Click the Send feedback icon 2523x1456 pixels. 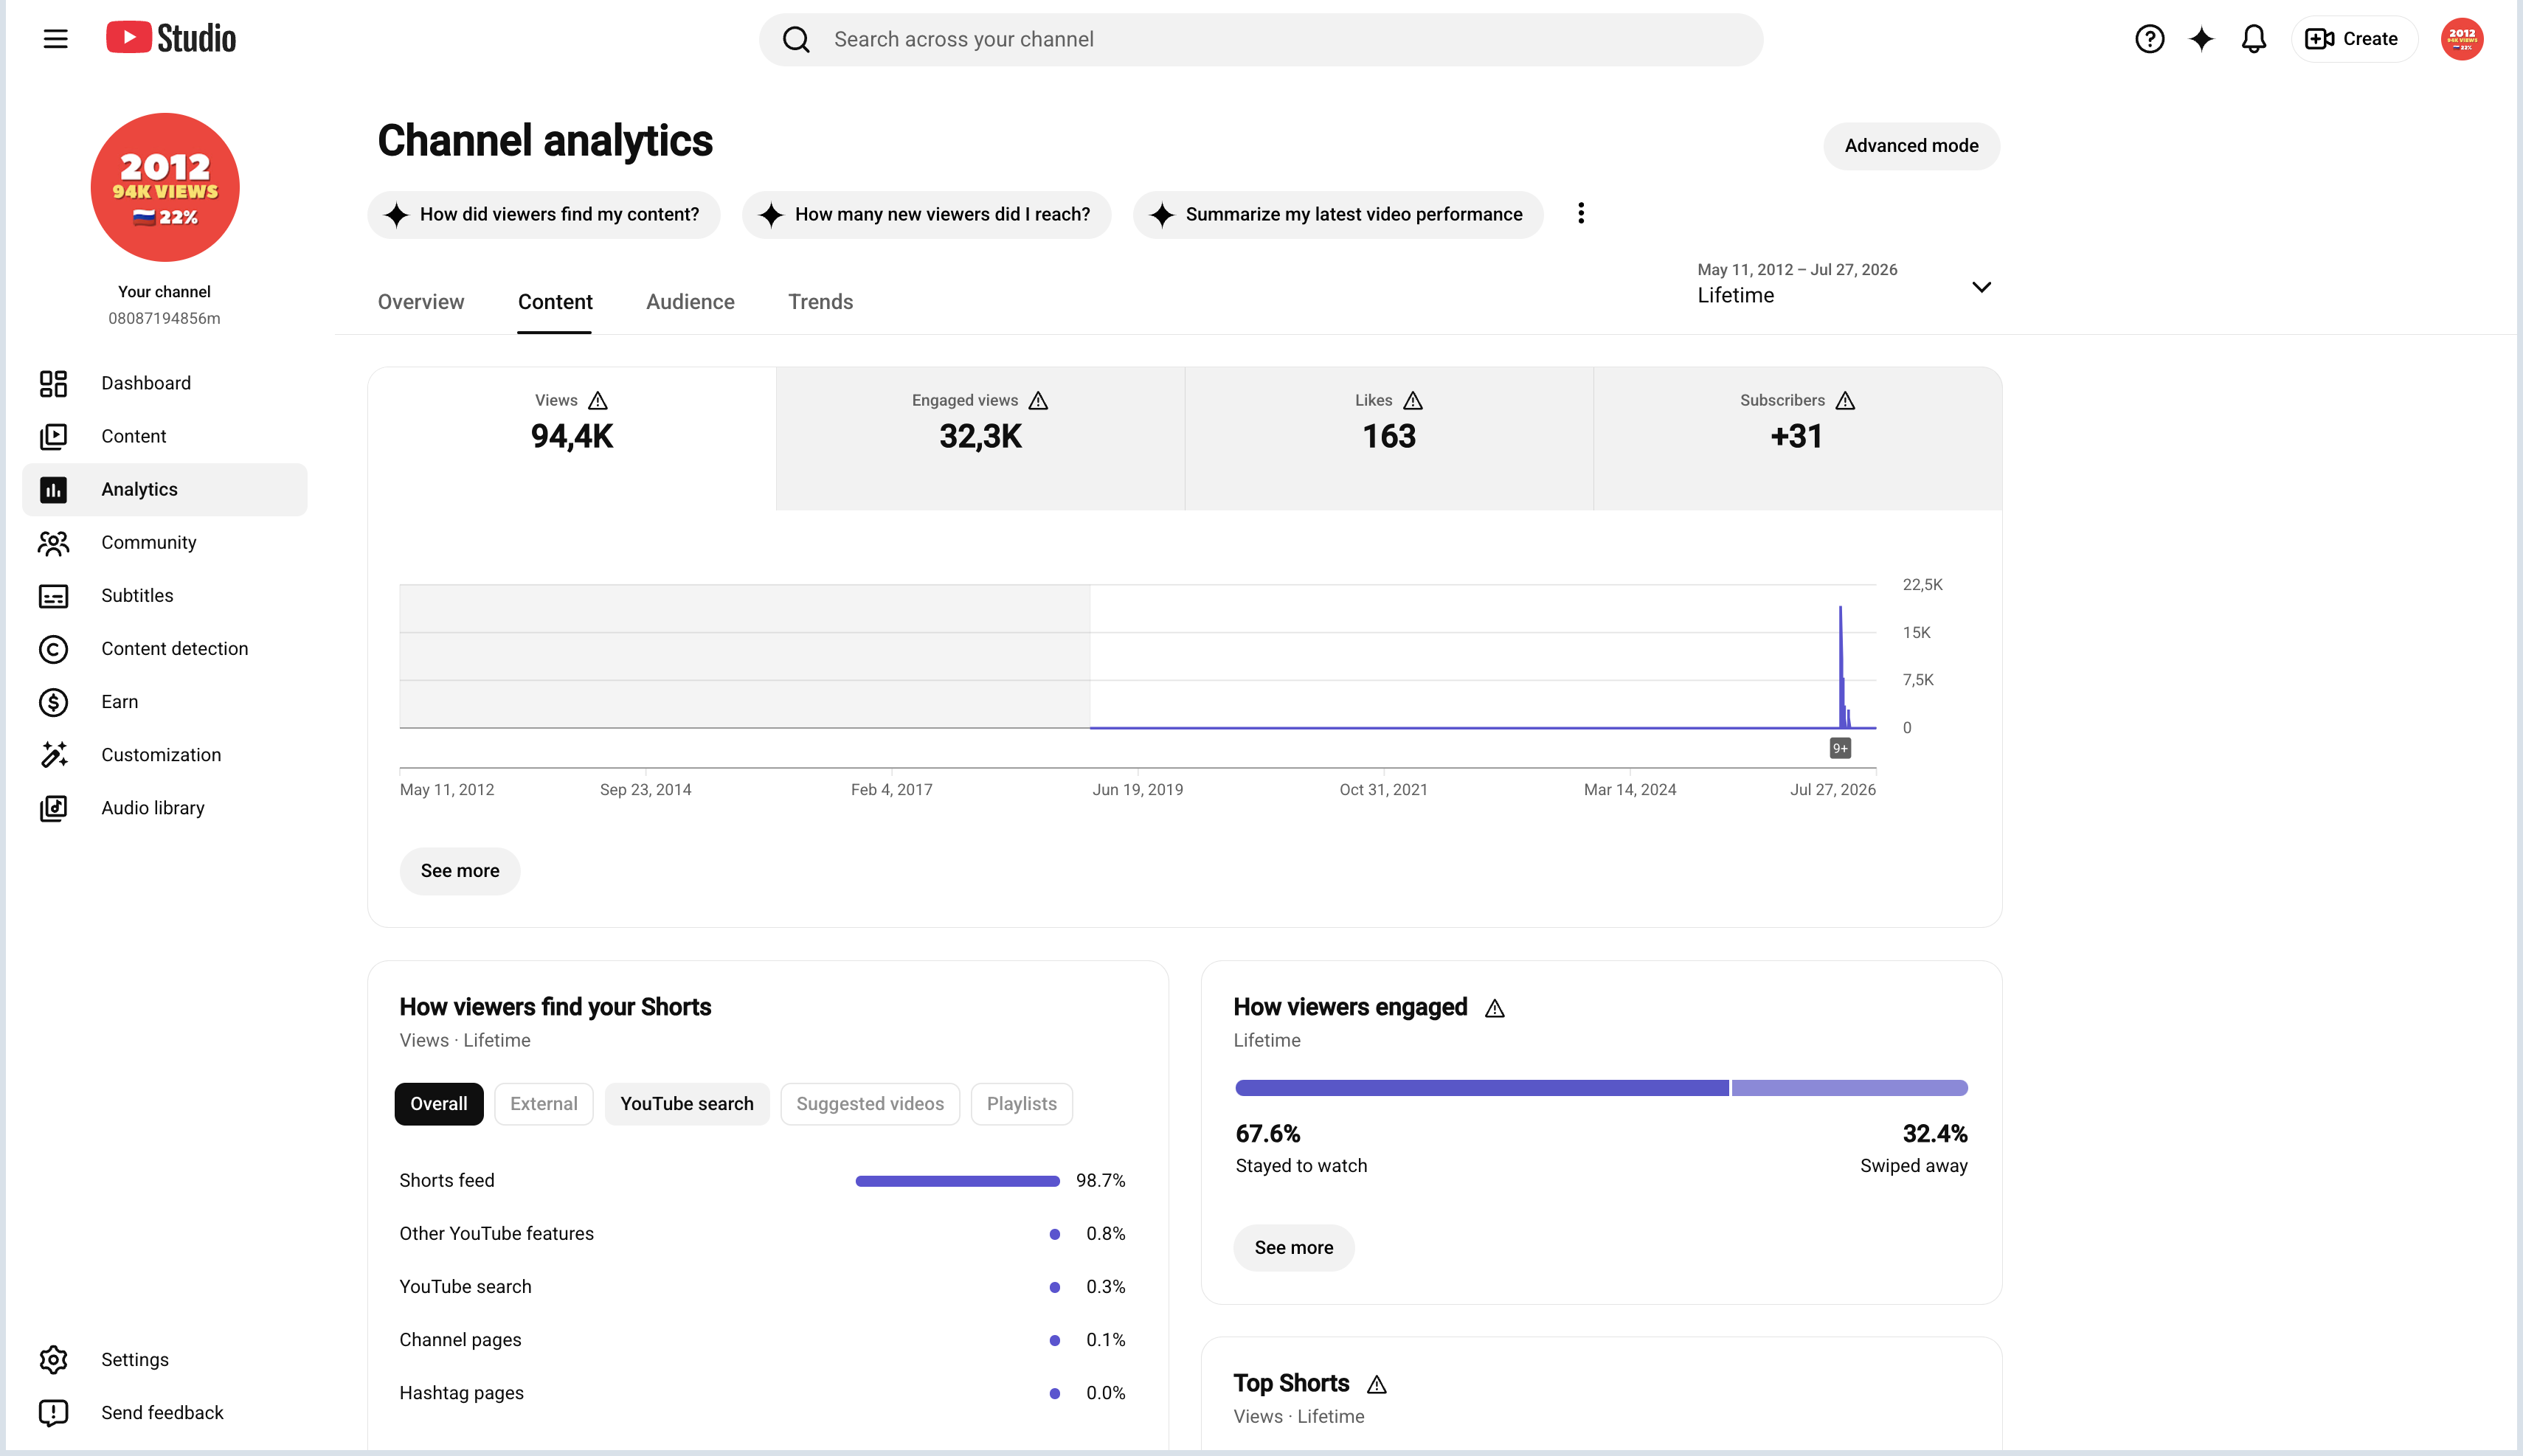[x=53, y=1413]
